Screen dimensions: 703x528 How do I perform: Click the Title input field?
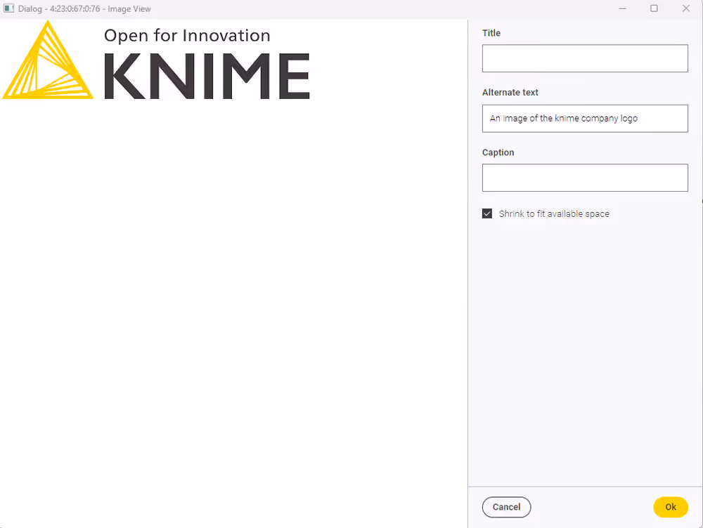click(x=585, y=58)
